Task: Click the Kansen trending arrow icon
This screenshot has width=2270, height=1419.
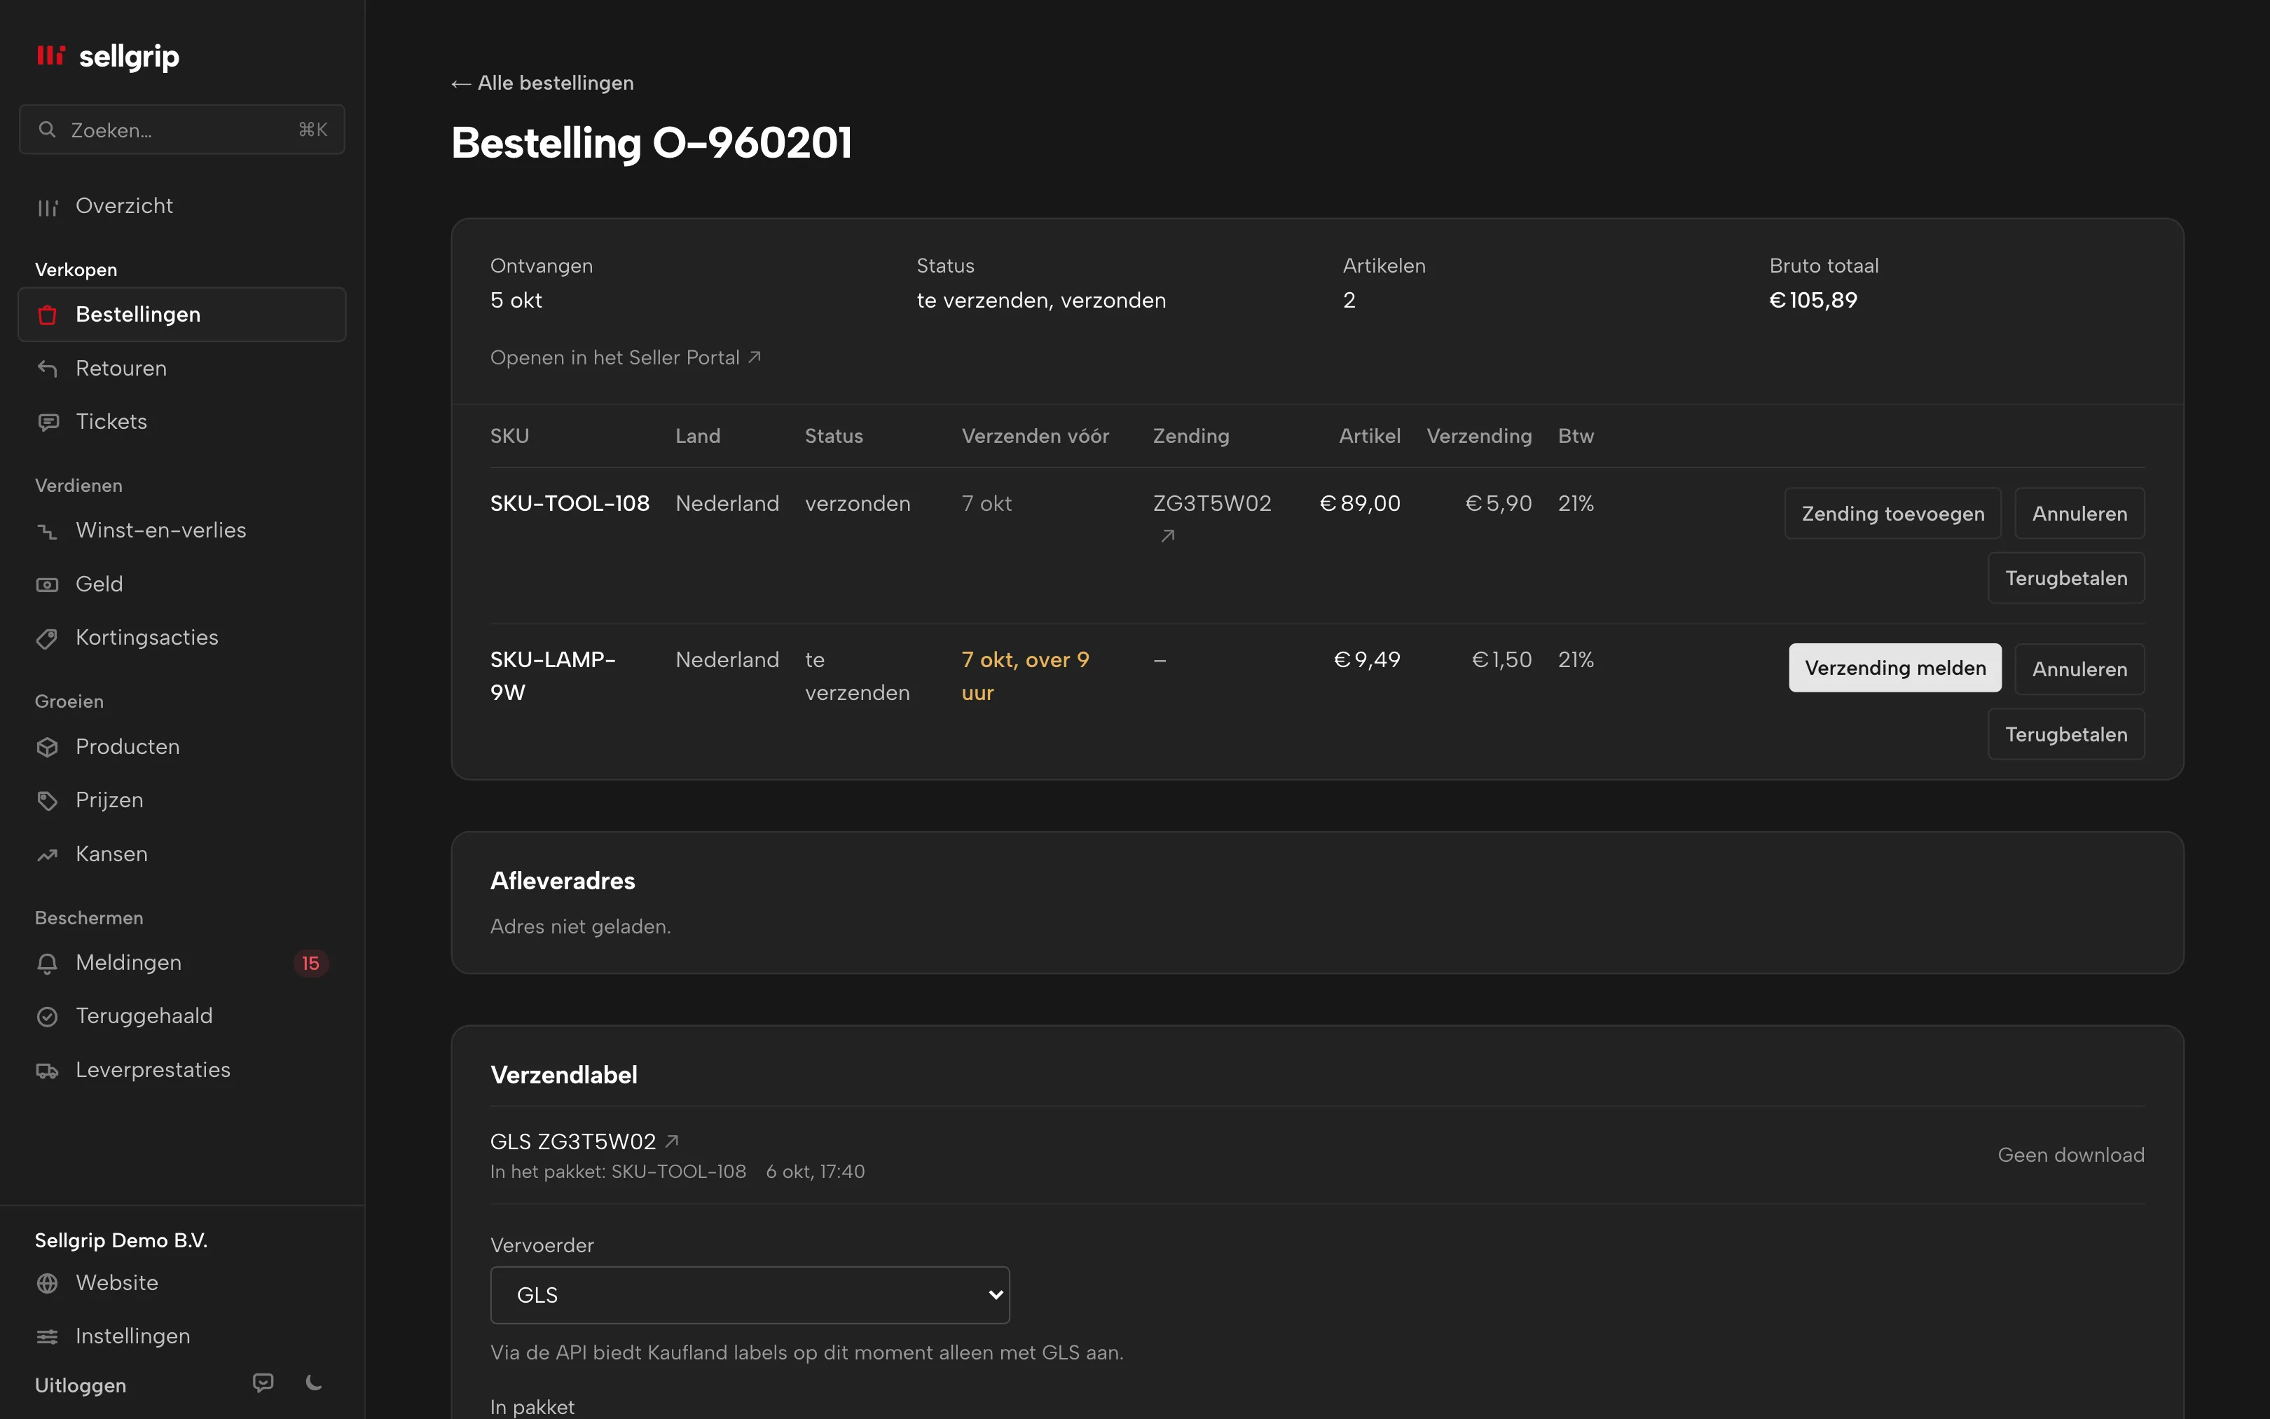Action: (x=48, y=855)
